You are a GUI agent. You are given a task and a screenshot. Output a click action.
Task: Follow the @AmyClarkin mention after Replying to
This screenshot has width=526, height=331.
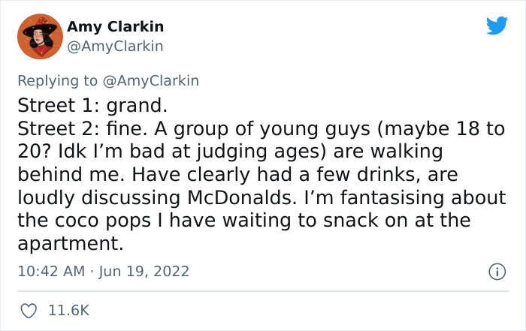click(x=151, y=81)
